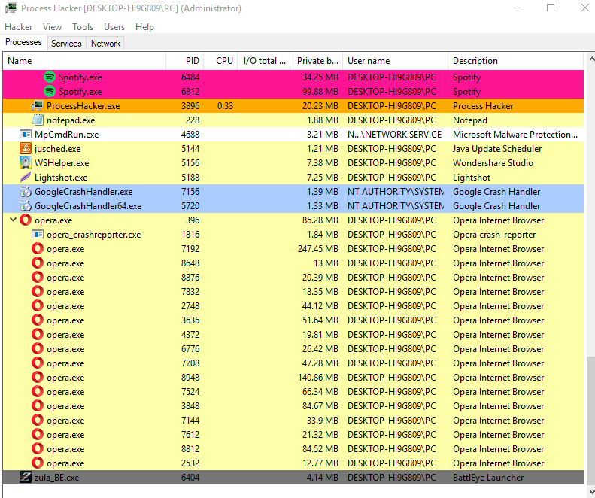This screenshot has width=595, height=498.
Task: Click the N...\NETWORK SERVICE user name
Action: [394, 135]
